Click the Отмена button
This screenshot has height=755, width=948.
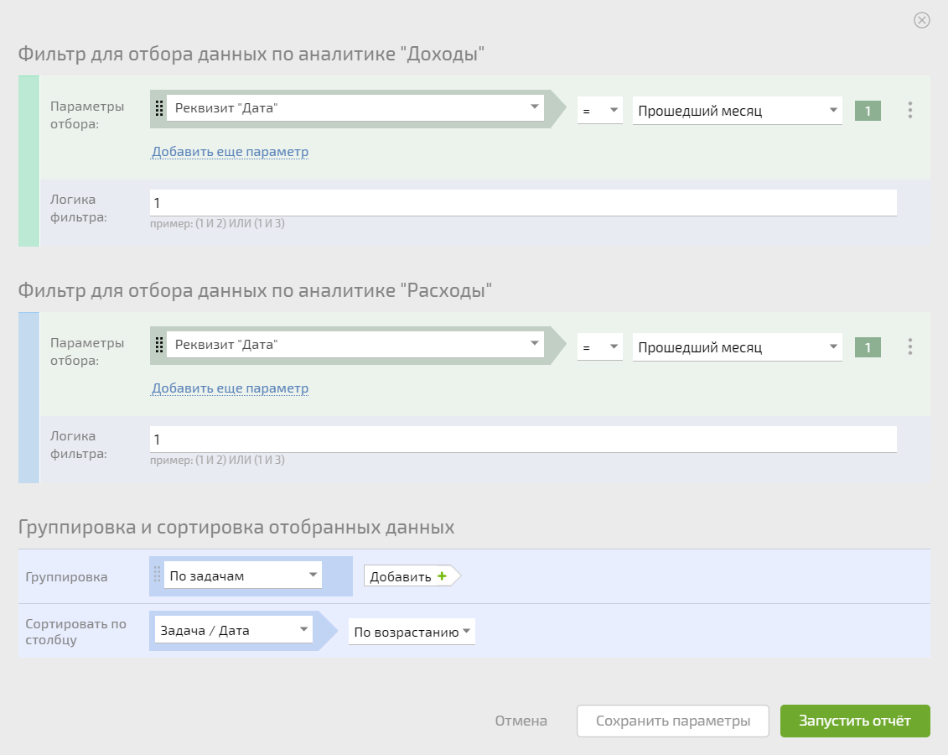click(x=521, y=721)
